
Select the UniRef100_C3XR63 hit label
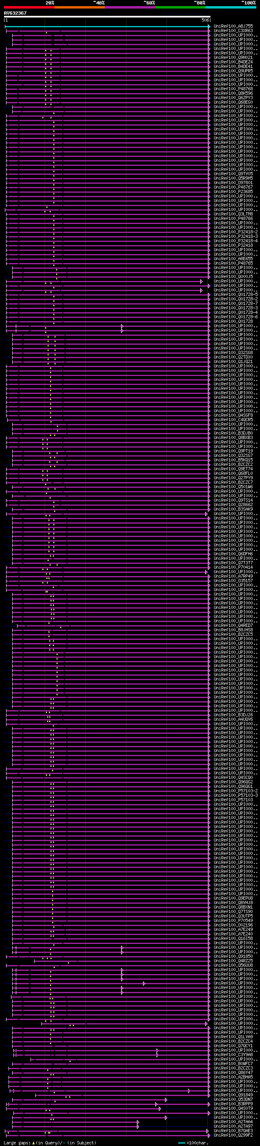(233, 31)
